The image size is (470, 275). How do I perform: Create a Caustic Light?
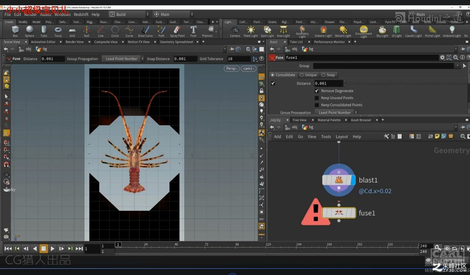pos(414,31)
